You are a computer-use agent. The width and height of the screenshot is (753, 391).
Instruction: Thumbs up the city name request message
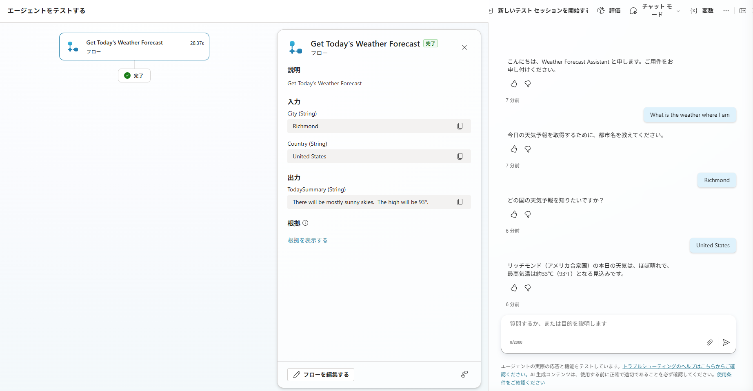click(514, 149)
